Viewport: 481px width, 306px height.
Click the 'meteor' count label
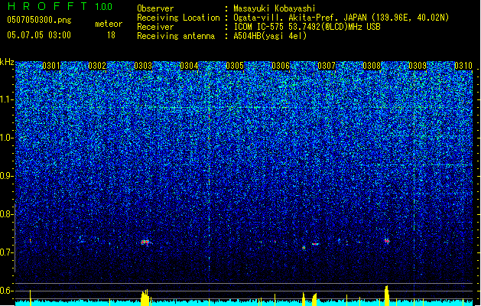click(x=109, y=24)
